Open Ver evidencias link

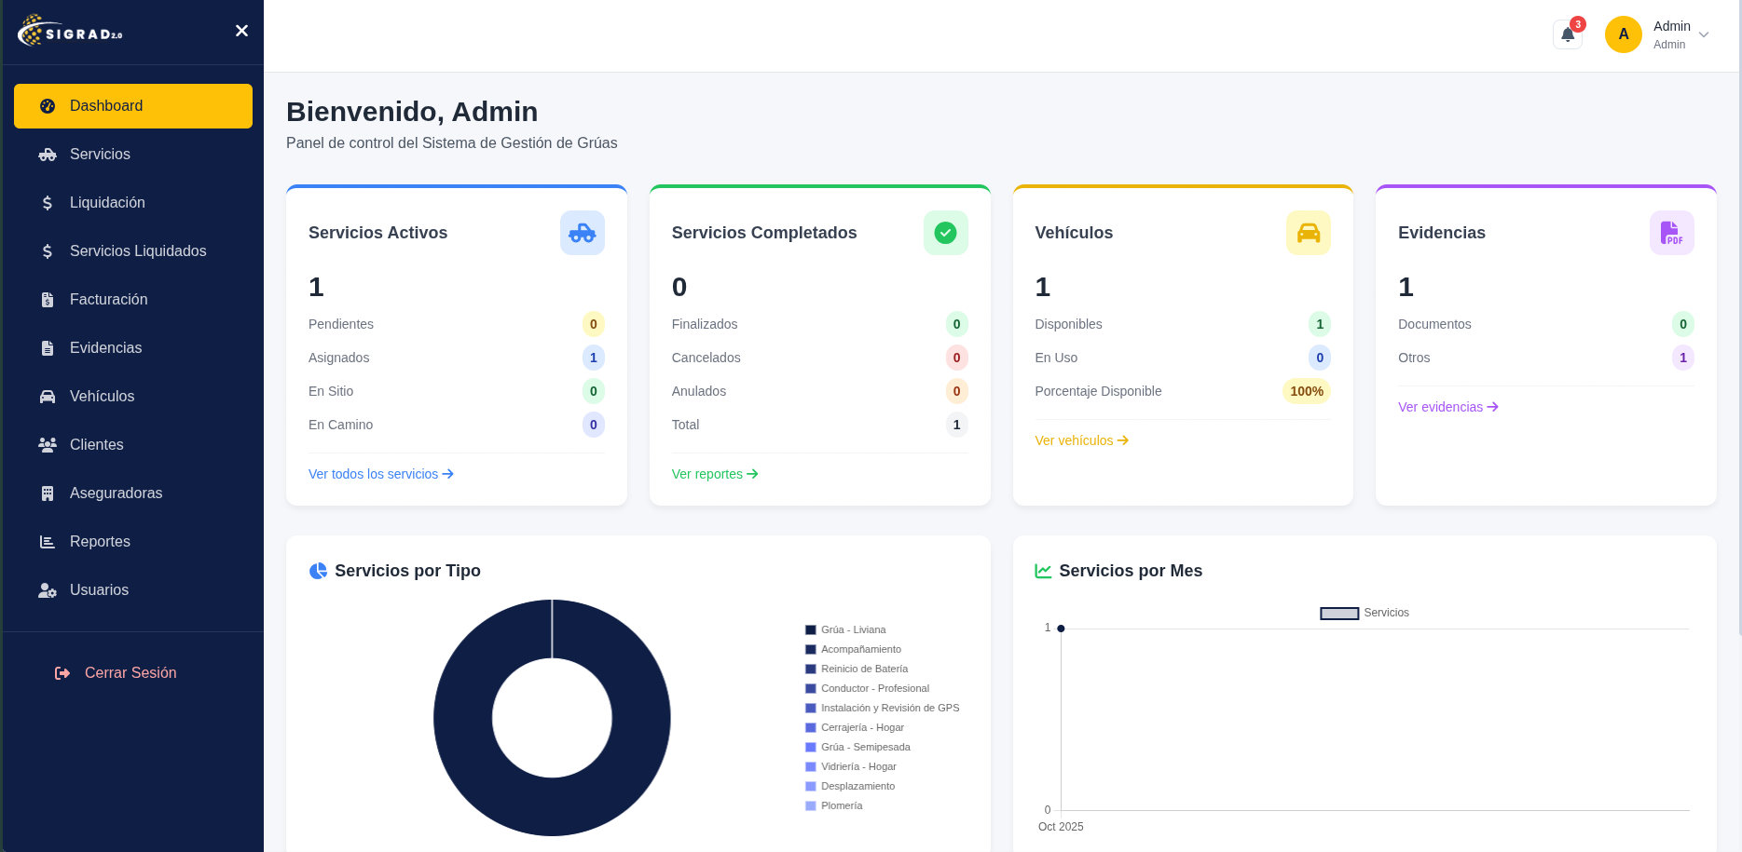1447,407
